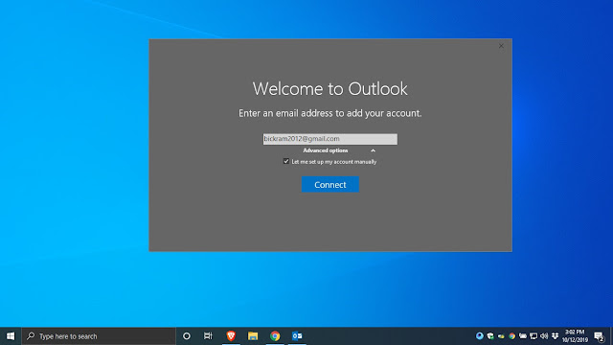
Task: Click the Advanced options label
Action: point(326,150)
